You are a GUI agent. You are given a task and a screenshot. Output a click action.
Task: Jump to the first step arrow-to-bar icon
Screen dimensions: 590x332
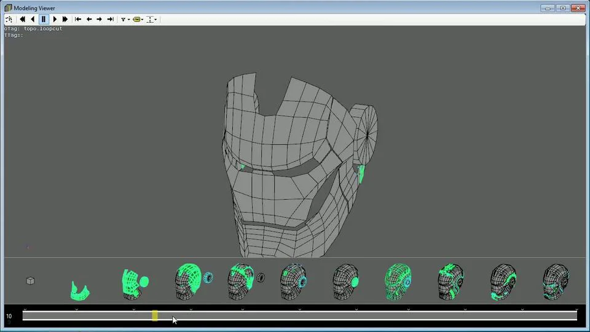[78, 19]
